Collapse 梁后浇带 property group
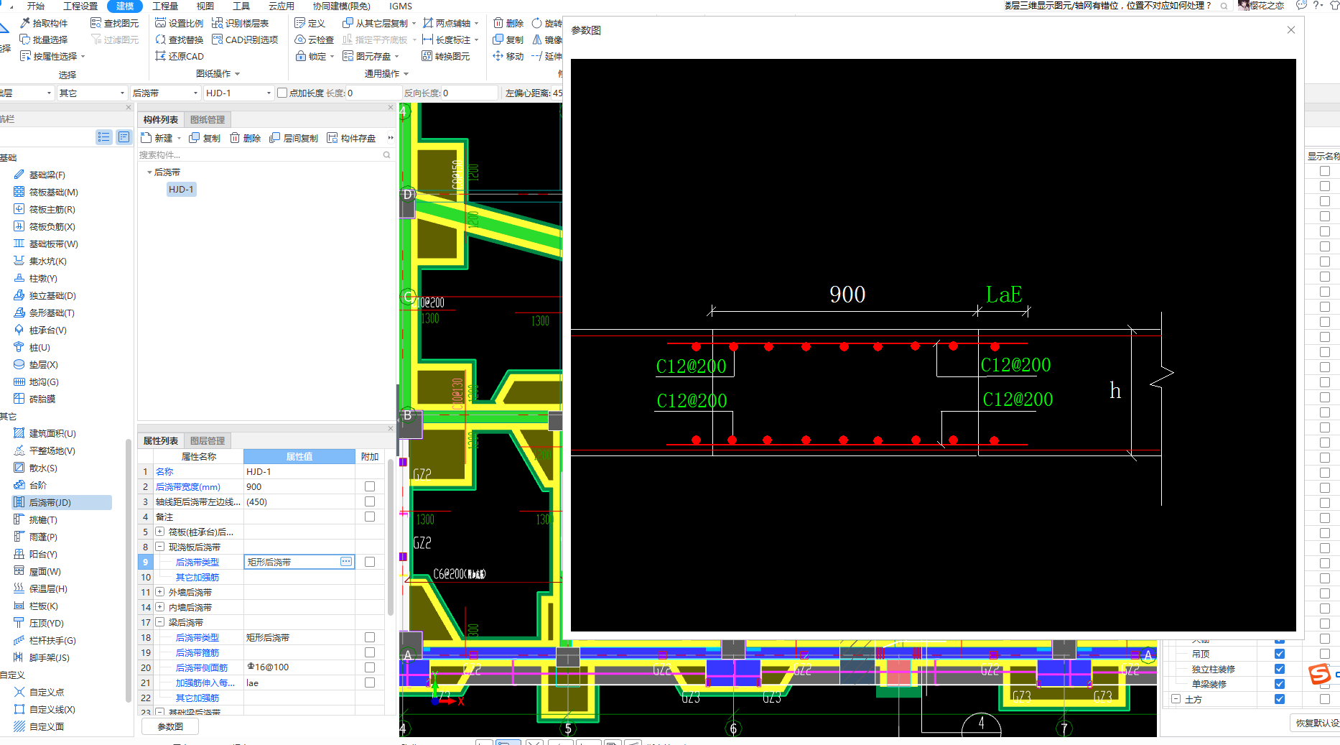1340x745 pixels. pyautogui.click(x=160, y=622)
